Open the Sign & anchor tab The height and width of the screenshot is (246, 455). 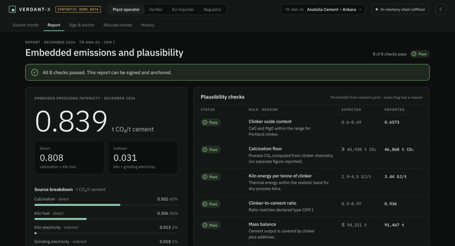coord(82,25)
